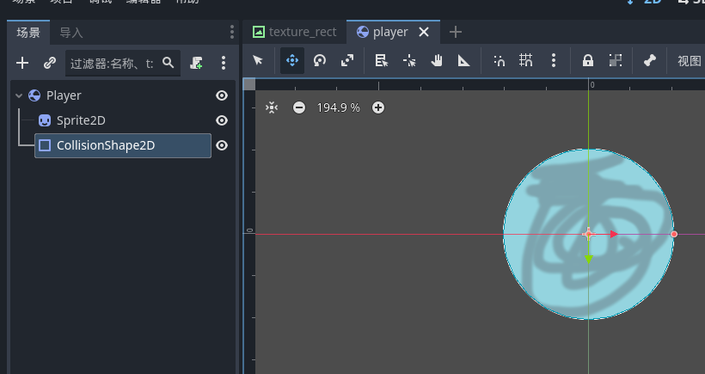The image size is (705, 374).
Task: Enable the Pan hand tool
Action: pos(437,60)
